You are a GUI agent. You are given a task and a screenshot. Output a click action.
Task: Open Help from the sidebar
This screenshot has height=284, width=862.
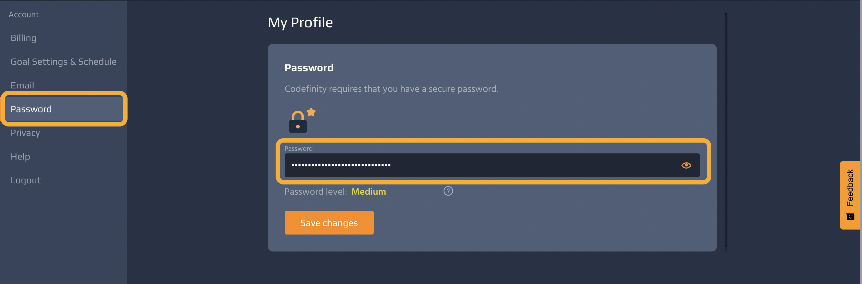coord(21,157)
